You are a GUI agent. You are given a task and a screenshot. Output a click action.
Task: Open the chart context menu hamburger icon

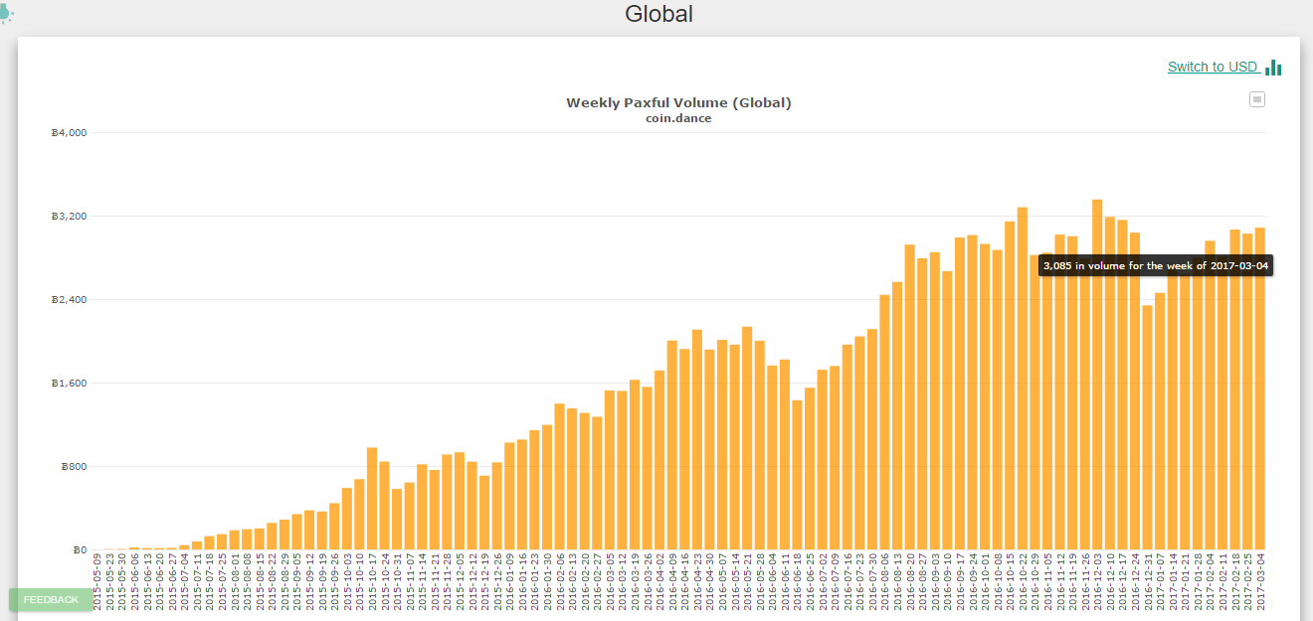[x=1257, y=99]
